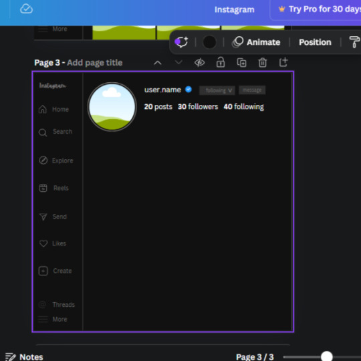Open the Animate panel
Screen dimensions: 361x361
256,42
